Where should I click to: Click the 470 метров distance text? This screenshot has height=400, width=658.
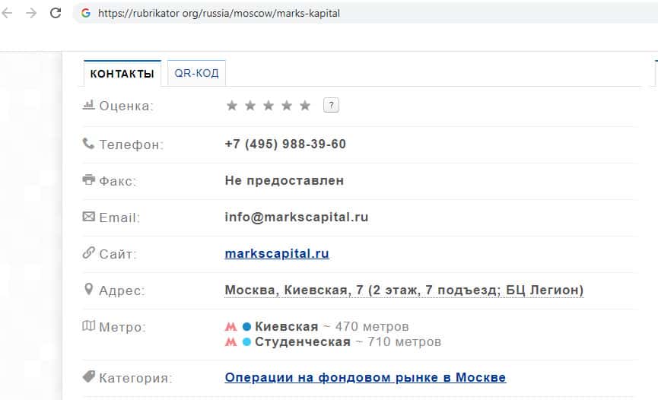click(x=372, y=326)
